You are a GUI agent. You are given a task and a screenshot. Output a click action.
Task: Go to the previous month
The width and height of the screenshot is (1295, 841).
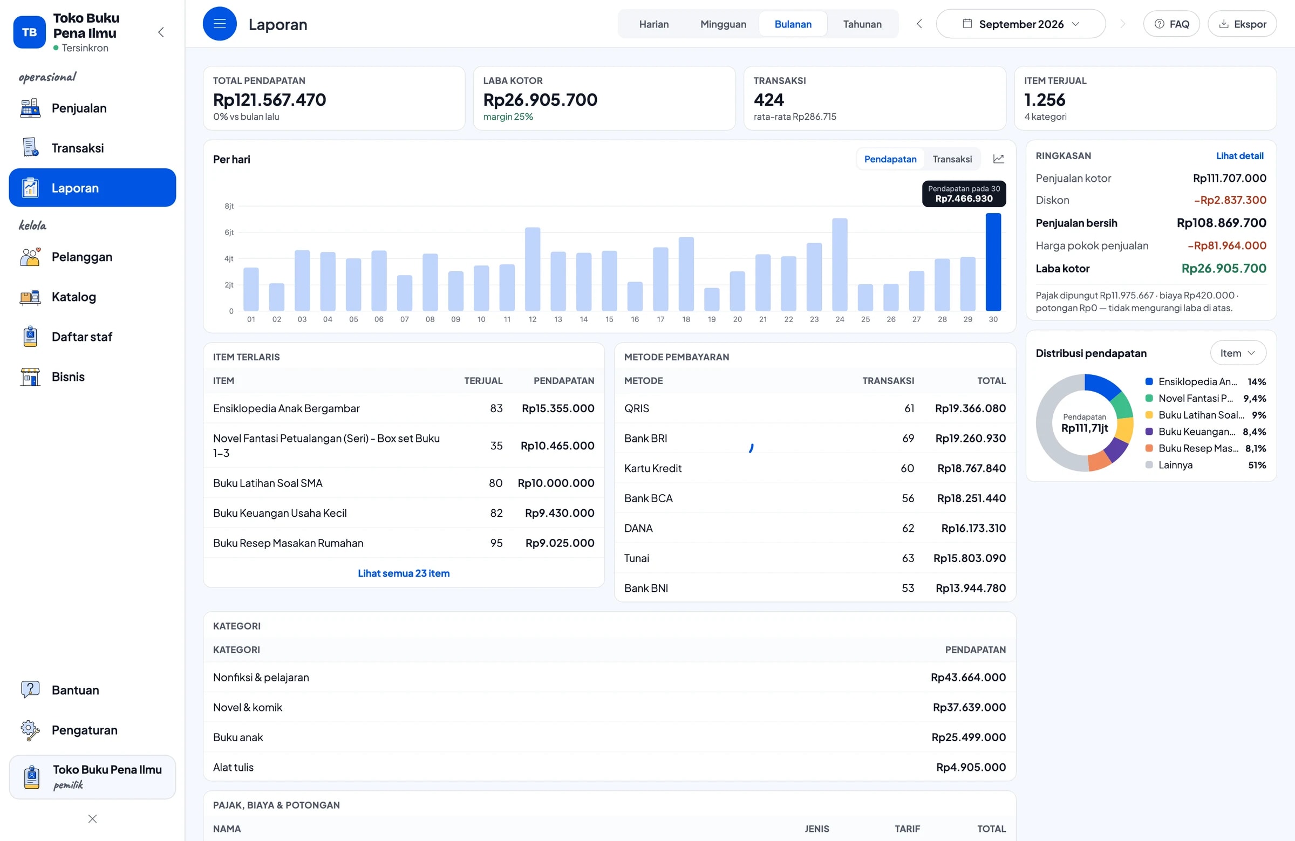tap(919, 24)
